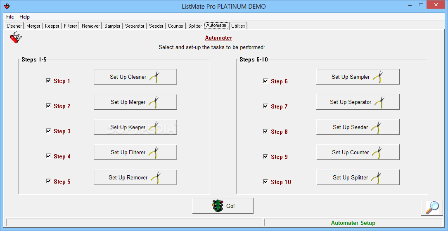This screenshot has height=231, width=448.
Task: Click the Automater Setup status text
Action: (353, 223)
